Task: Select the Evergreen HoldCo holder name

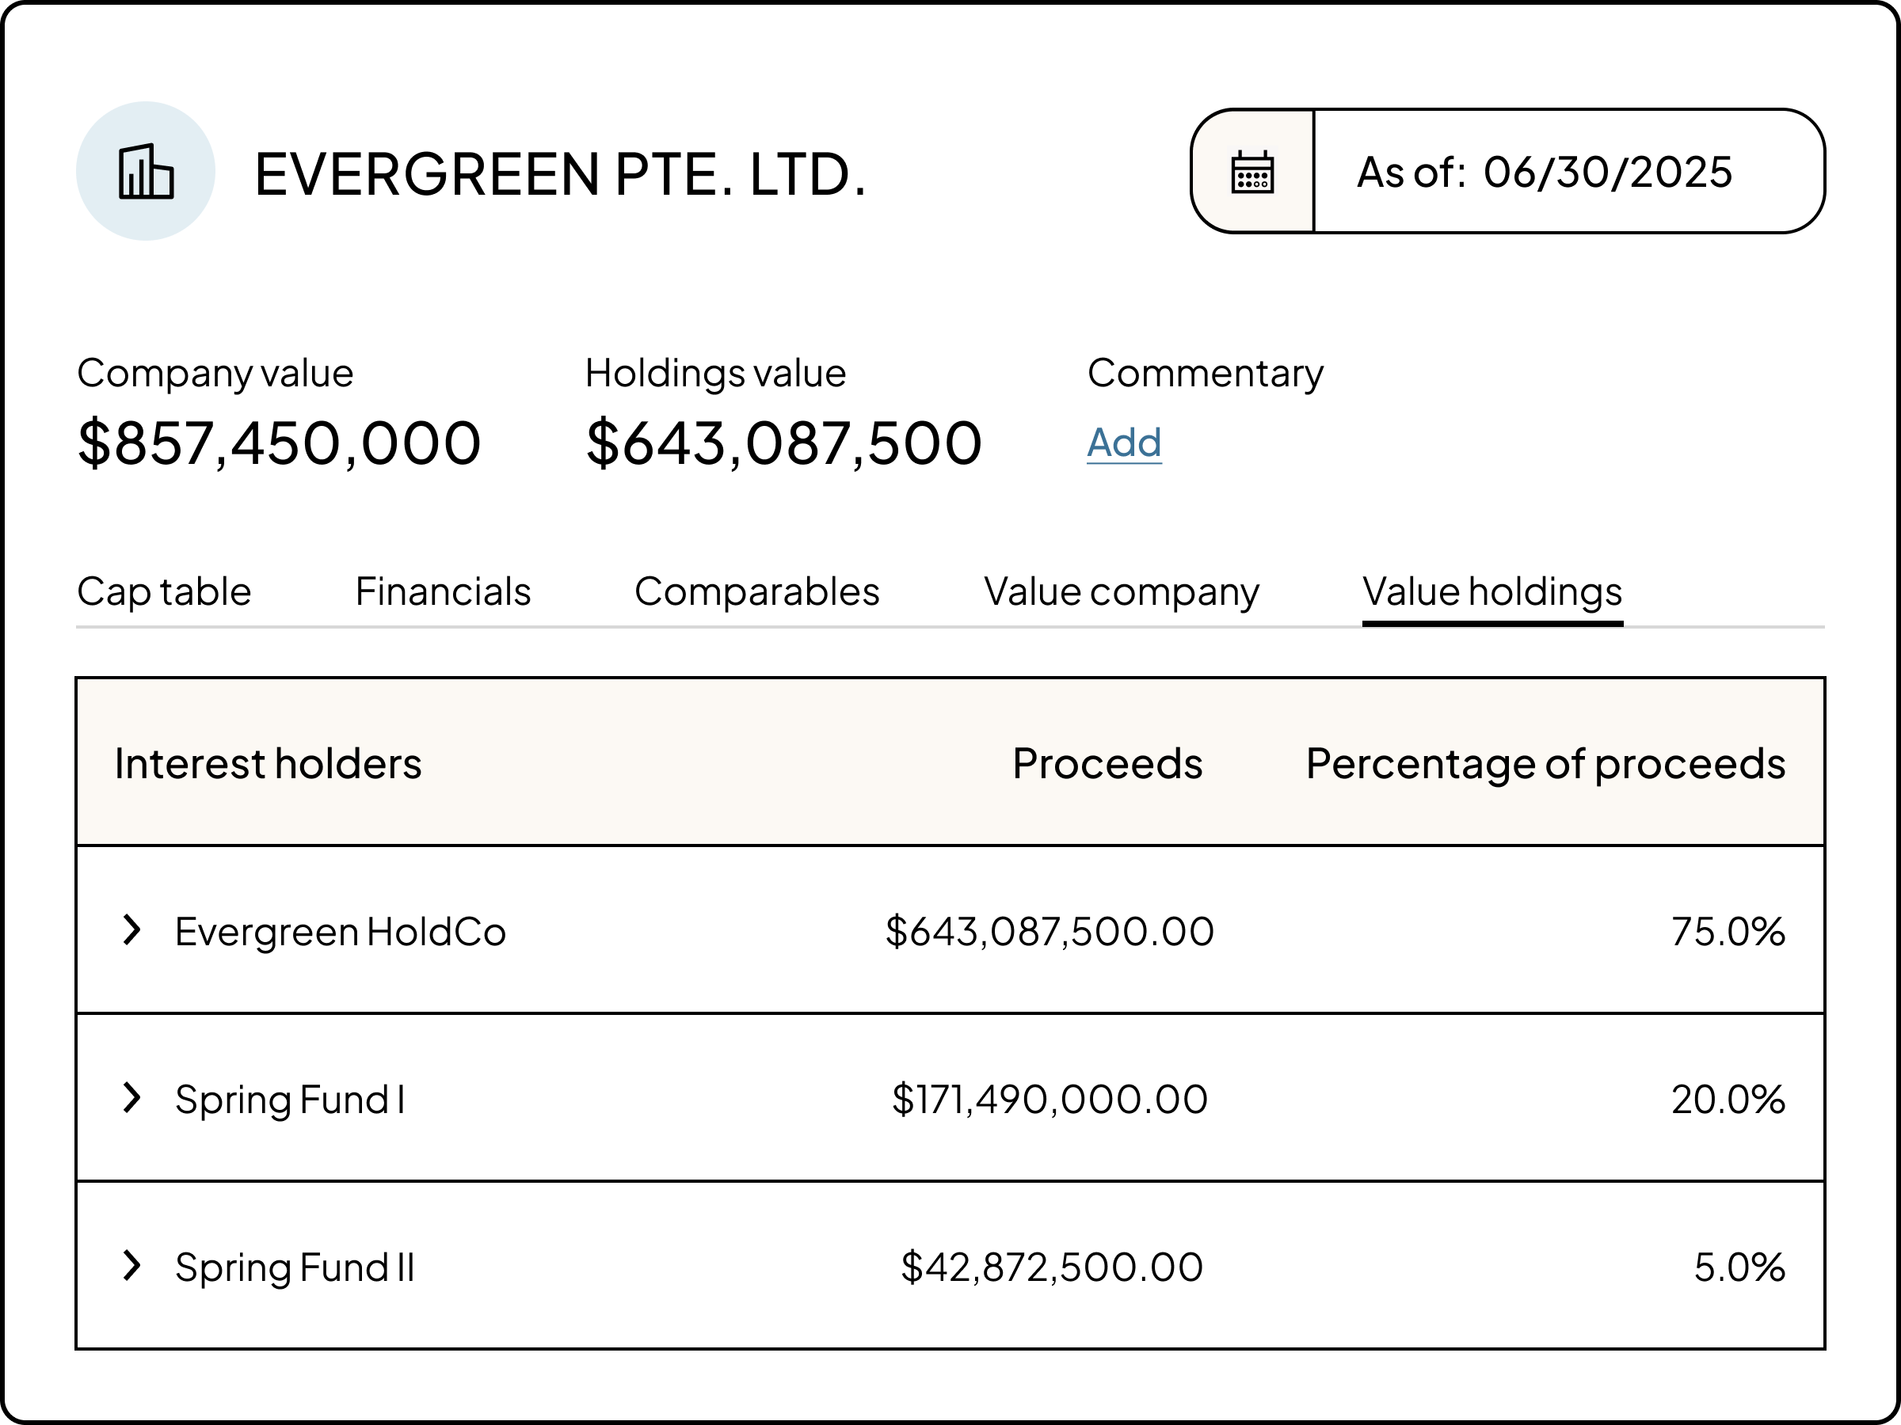Action: coord(341,931)
